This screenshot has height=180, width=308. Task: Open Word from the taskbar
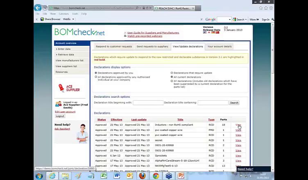pyautogui.click(x=117, y=175)
